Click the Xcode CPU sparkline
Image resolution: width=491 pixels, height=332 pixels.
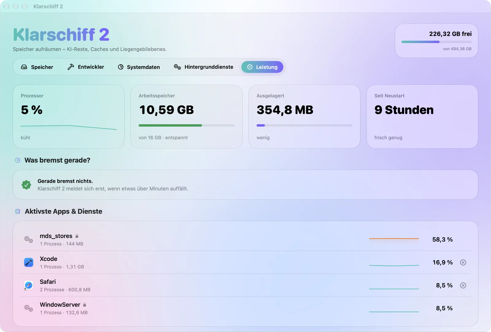[x=394, y=265]
